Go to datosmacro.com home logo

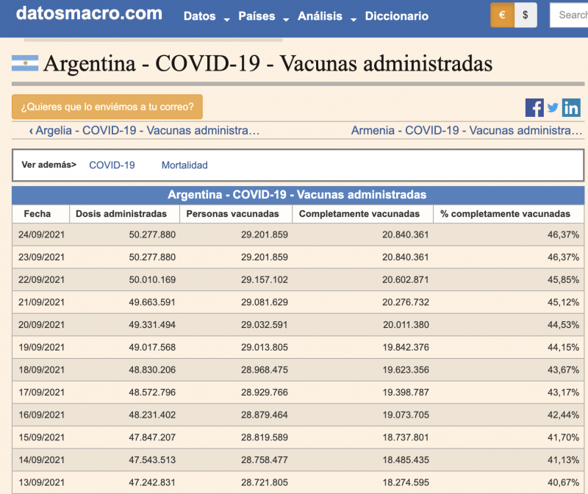(x=89, y=13)
